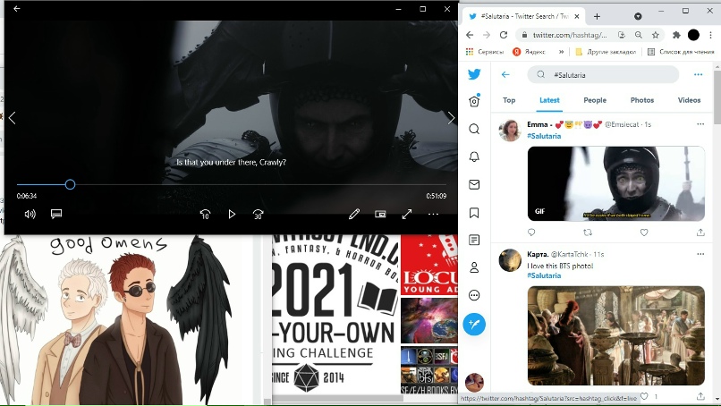Viewport: 721px width, 406px height.
Task: Expand more options on Карта's tweet
Action: point(700,254)
